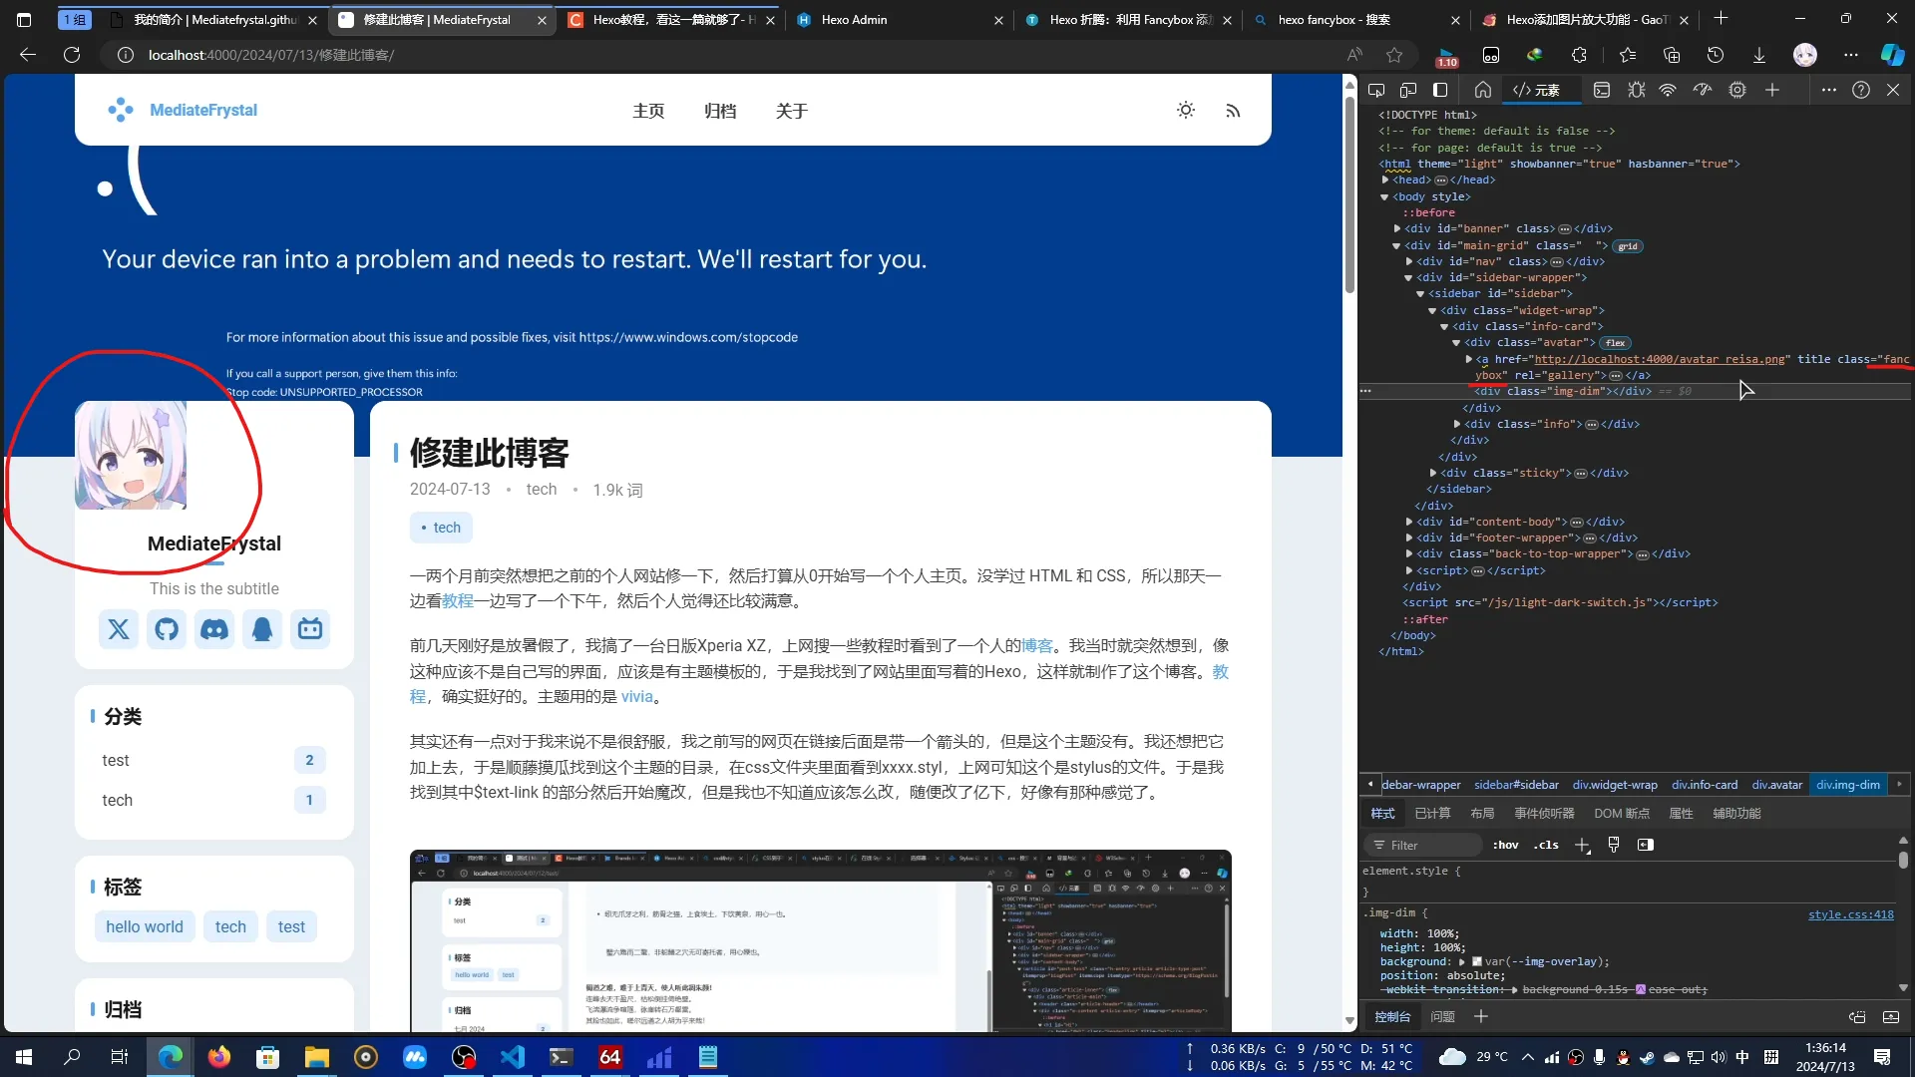The image size is (1915, 1077).
Task: Expand the background property arrow in styles
Action: 1462,961
